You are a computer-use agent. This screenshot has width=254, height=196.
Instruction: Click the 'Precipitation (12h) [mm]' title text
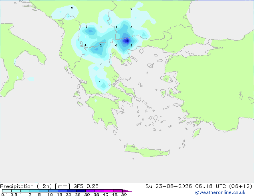35,186
